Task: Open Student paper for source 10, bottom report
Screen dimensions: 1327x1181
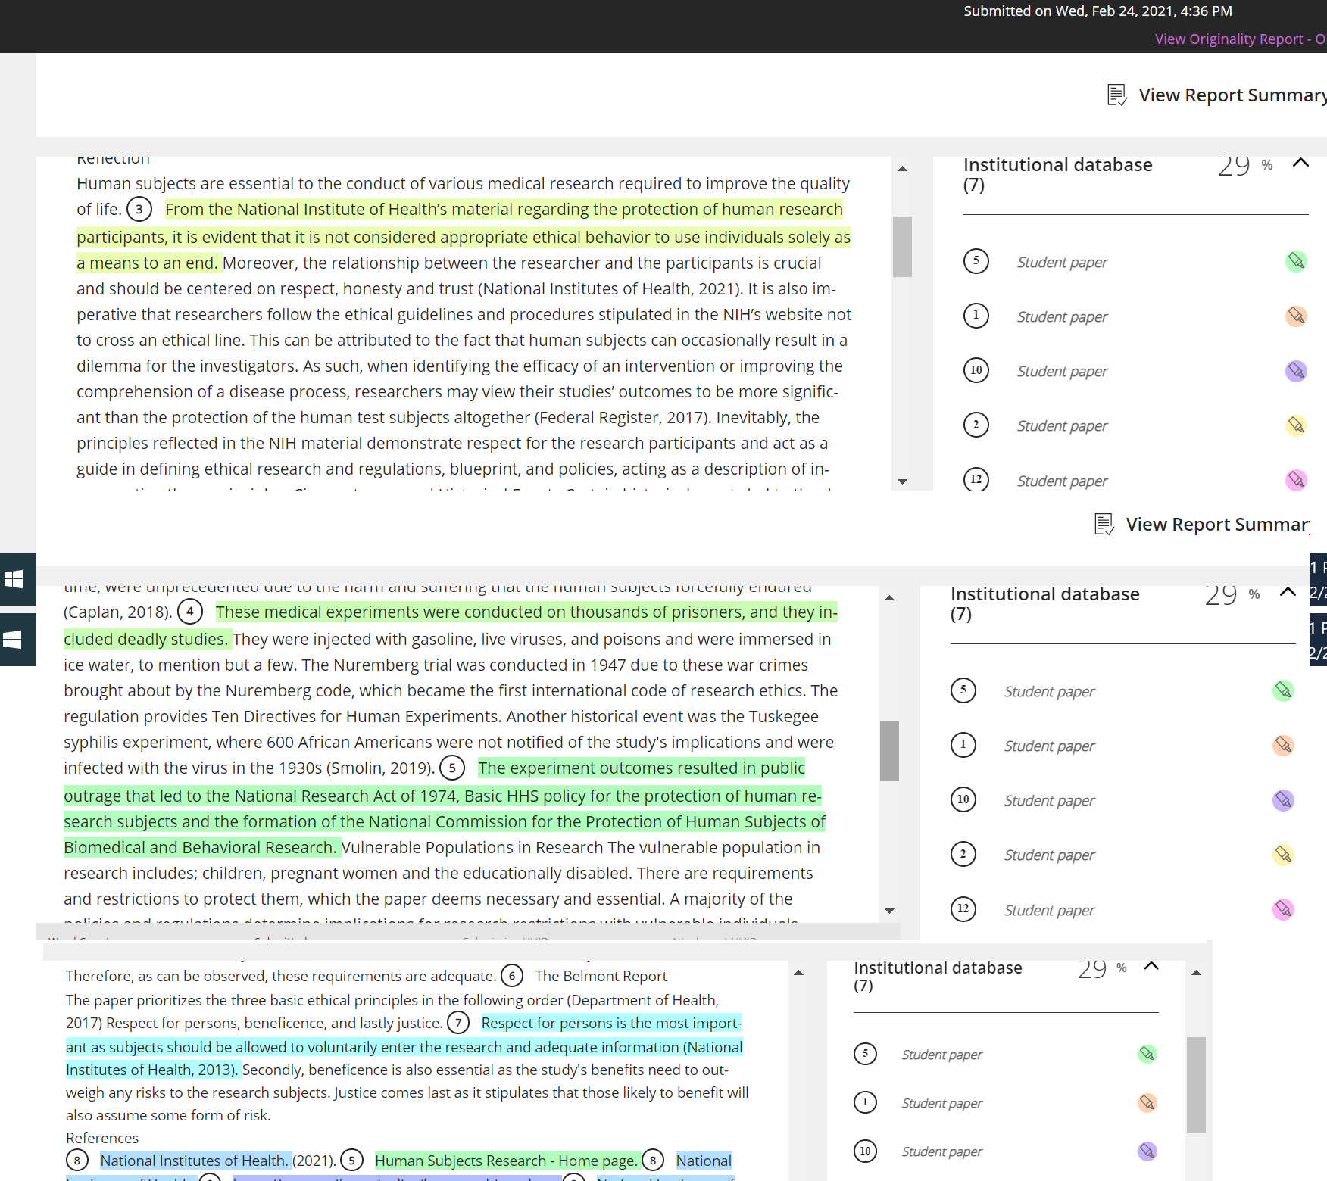Action: click(x=941, y=1152)
